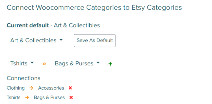The width and height of the screenshot is (212, 104).
Task: Click the orange double chevron icon
Action: pos(44,64)
